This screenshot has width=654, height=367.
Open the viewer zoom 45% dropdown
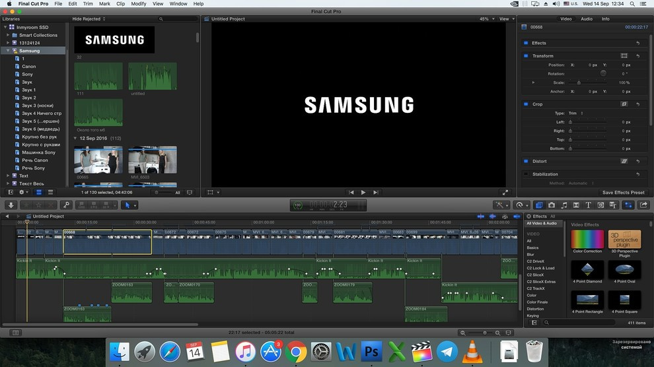click(487, 19)
